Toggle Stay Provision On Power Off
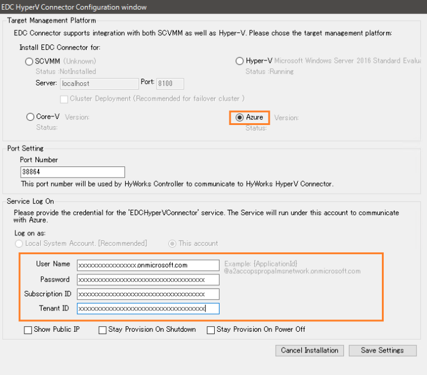The height and width of the screenshot is (375, 427). 210,330
